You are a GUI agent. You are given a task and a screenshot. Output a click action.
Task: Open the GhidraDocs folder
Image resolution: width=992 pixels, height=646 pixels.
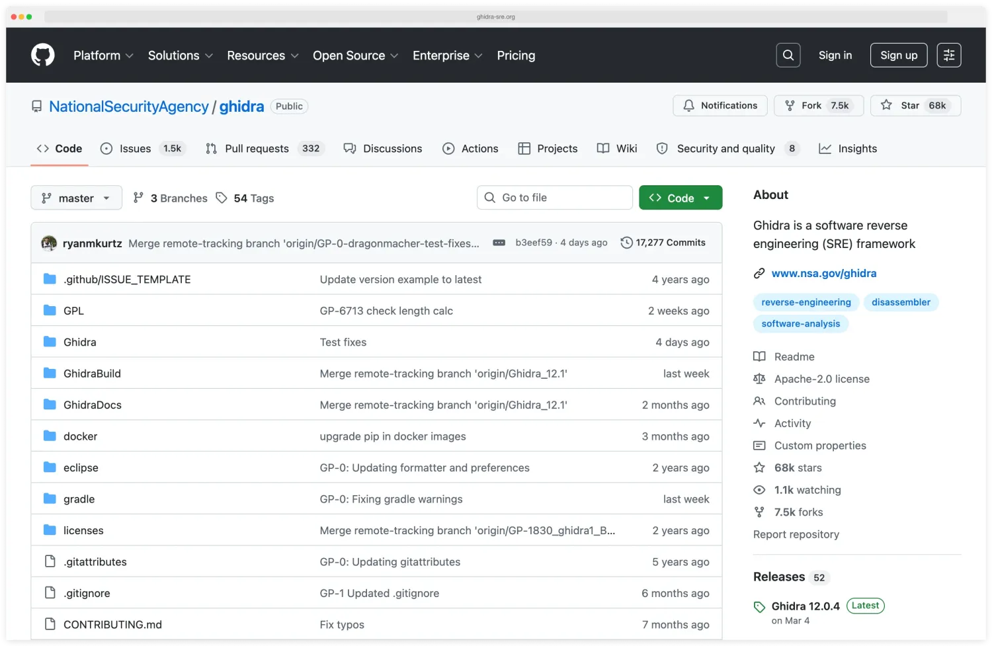click(93, 405)
